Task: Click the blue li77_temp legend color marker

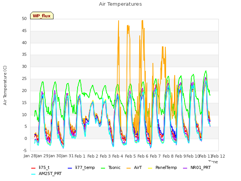Action: click(x=70, y=168)
